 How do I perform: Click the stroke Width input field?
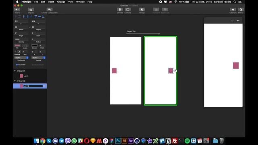coord(42,46)
